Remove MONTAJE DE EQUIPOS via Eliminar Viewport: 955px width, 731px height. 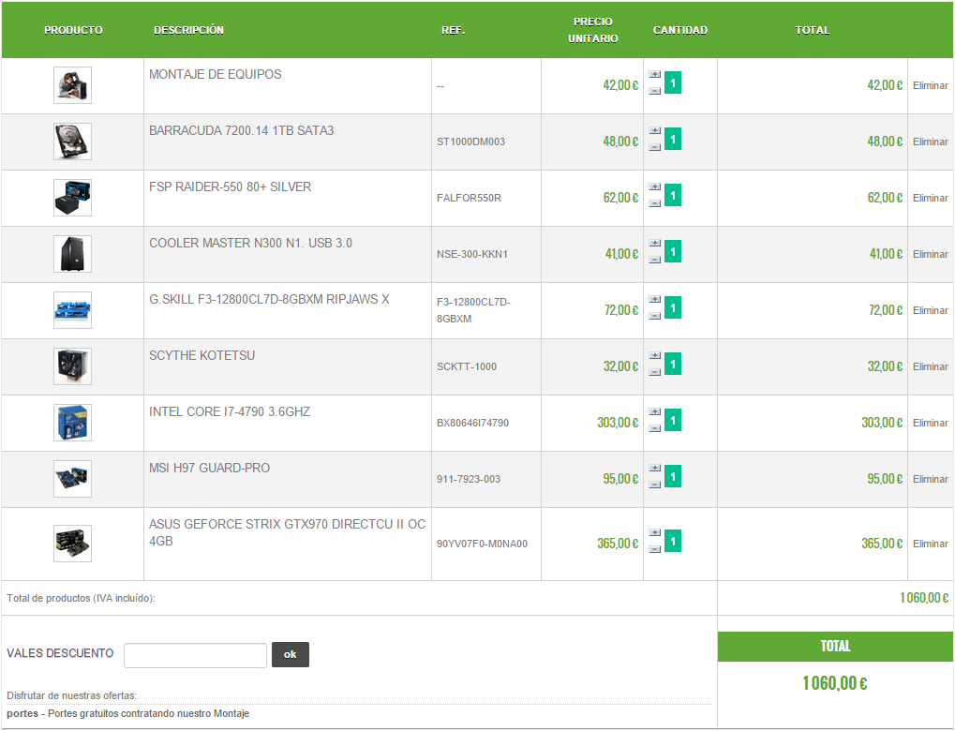(930, 85)
